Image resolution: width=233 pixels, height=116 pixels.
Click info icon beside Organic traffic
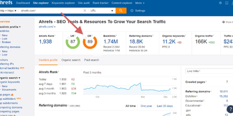(x=214, y=36)
